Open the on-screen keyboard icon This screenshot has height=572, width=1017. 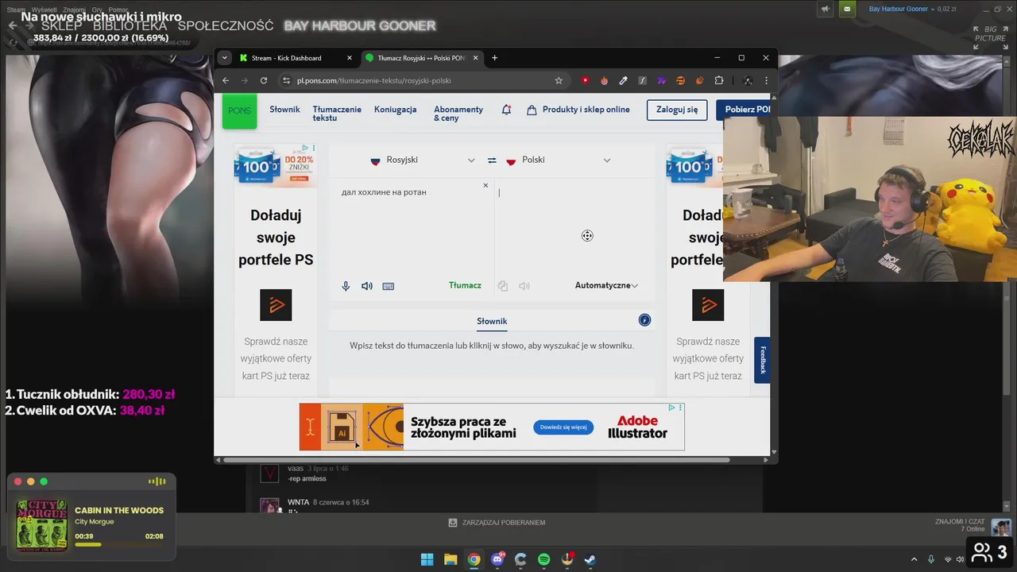[389, 286]
